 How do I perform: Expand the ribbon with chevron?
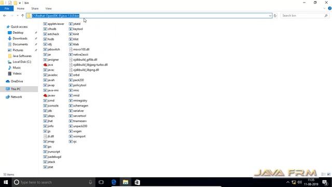click(324, 8)
